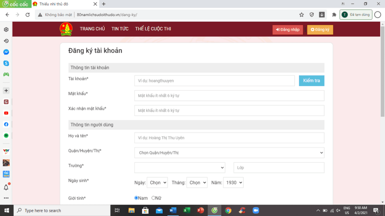Click the Kiểm tra button

(311, 81)
